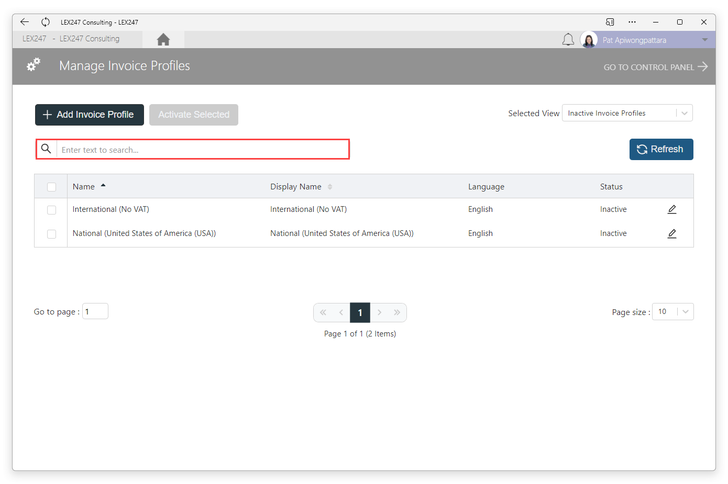Check the International (No VAT) row checkbox
Screen dimensions: 728x484
coord(51,210)
